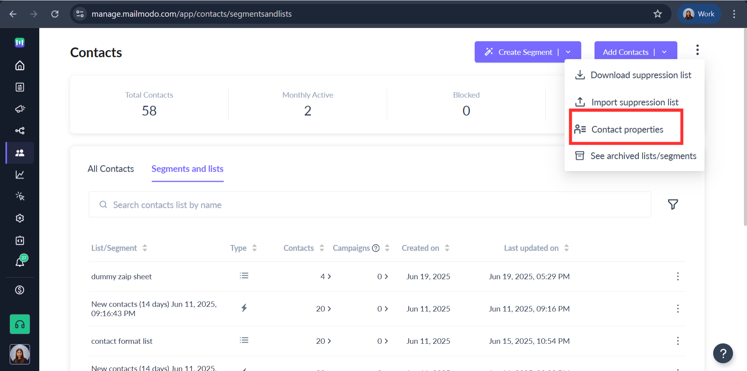This screenshot has width=747, height=371.
Task: Open the help question mark button
Action: (723, 353)
